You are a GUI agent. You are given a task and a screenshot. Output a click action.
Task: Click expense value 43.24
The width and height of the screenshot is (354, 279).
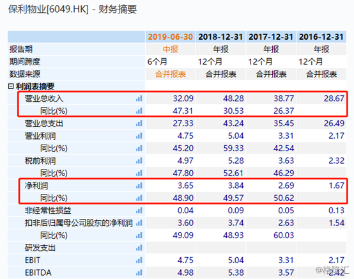(233, 124)
